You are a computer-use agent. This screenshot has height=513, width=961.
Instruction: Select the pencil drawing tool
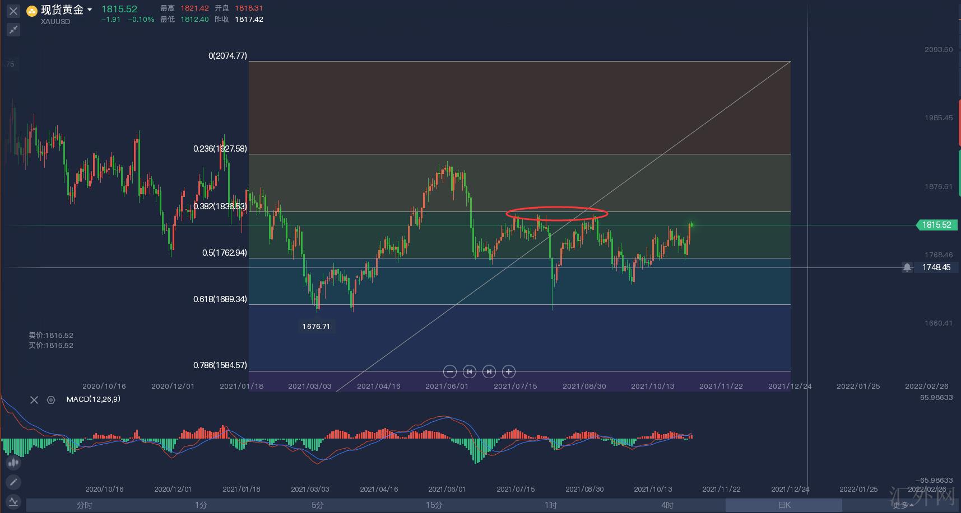(13, 482)
